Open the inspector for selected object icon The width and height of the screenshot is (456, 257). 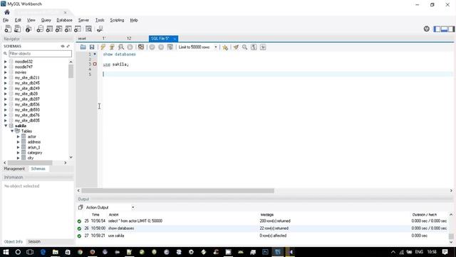(28, 29)
